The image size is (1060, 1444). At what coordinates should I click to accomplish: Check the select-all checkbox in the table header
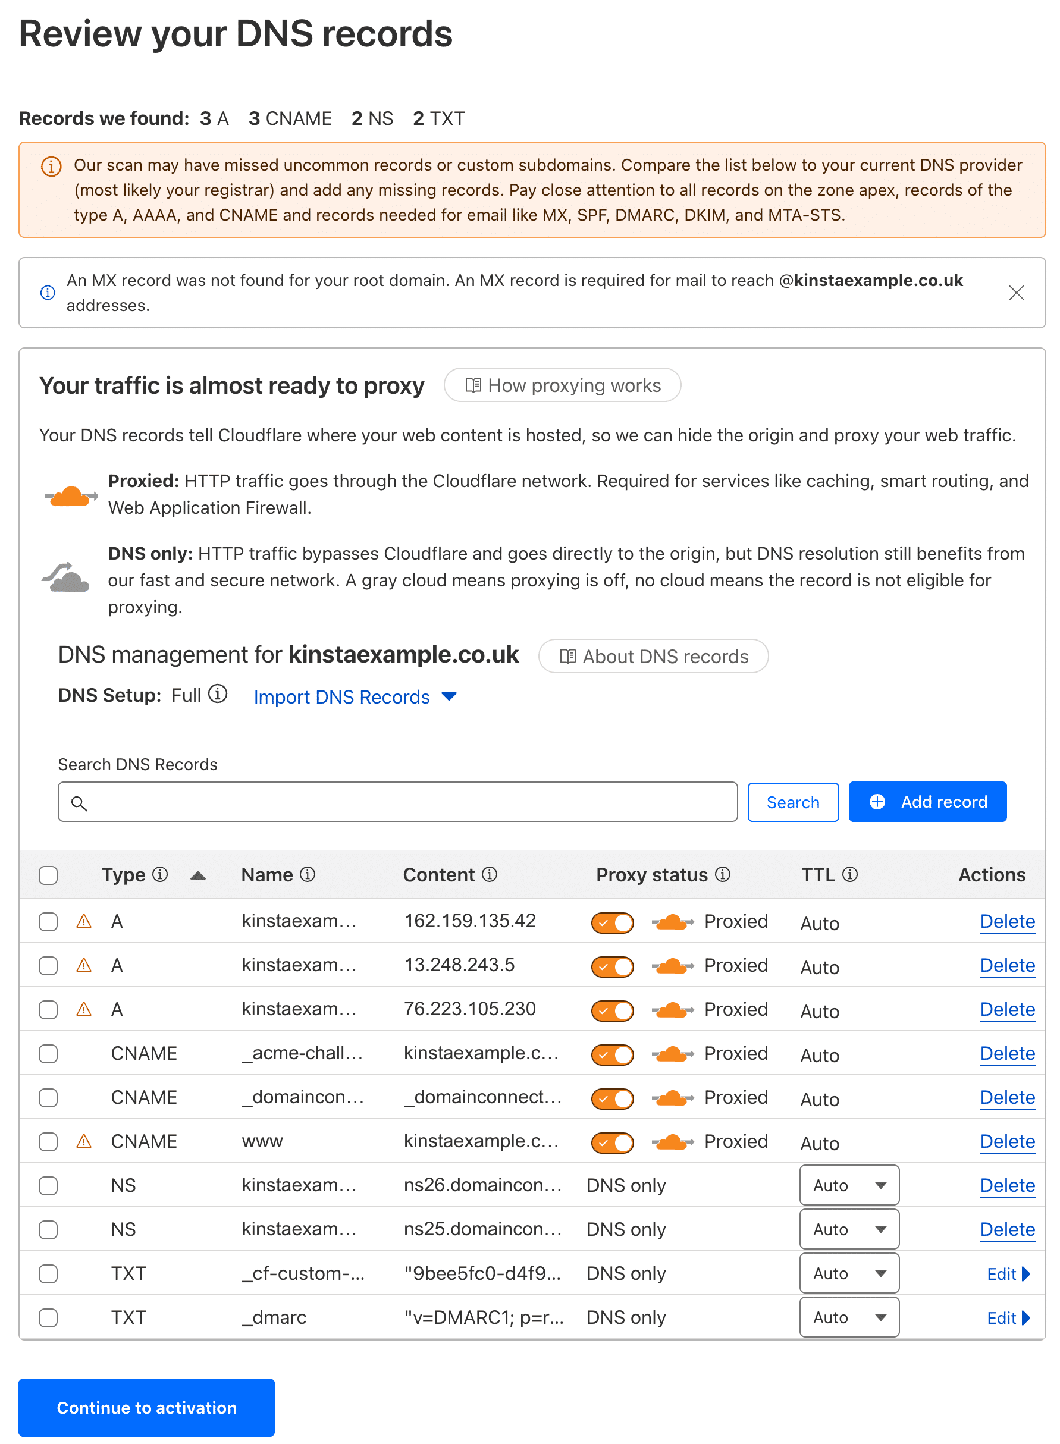(x=48, y=874)
